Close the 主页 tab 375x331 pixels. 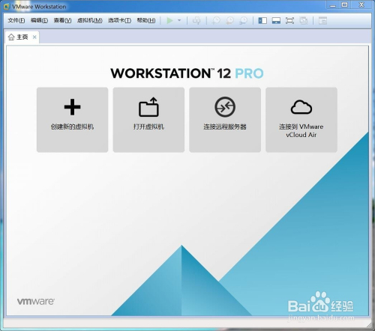pyautogui.click(x=34, y=37)
